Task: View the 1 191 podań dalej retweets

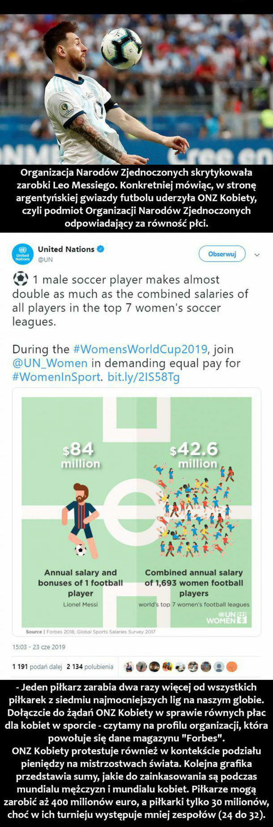Action: 37,667
